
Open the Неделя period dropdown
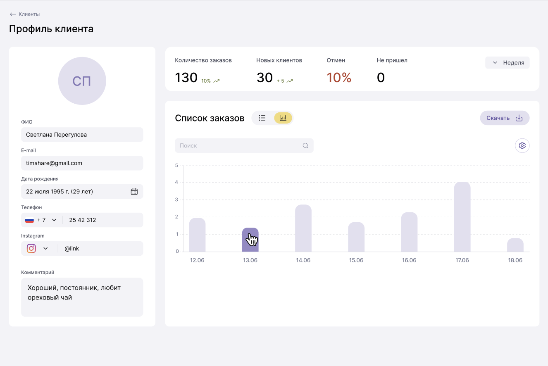tap(507, 63)
